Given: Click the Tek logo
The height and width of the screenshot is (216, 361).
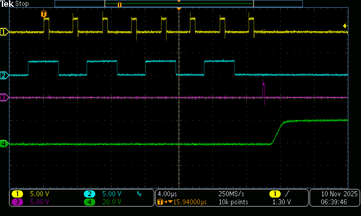Looking at the screenshot, I should pos(7,4).
